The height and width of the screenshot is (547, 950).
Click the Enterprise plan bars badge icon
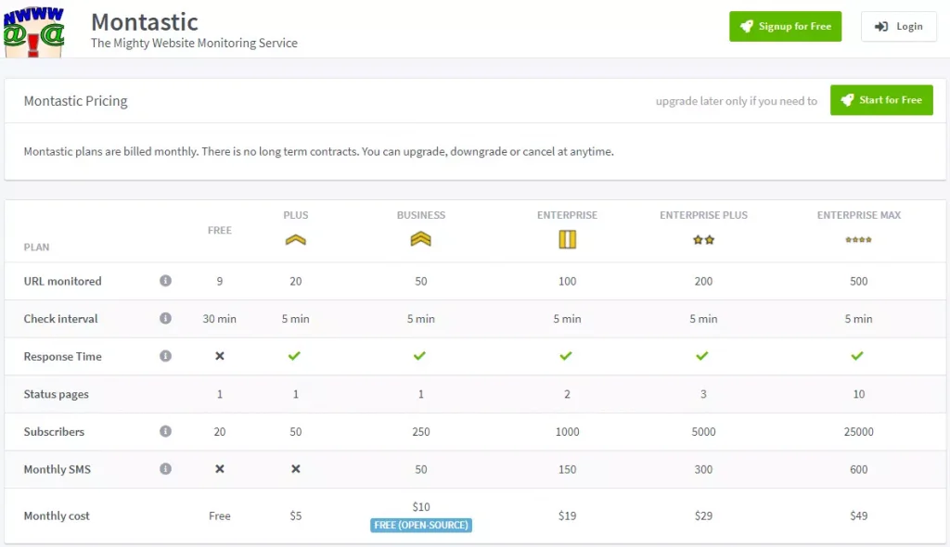click(567, 239)
